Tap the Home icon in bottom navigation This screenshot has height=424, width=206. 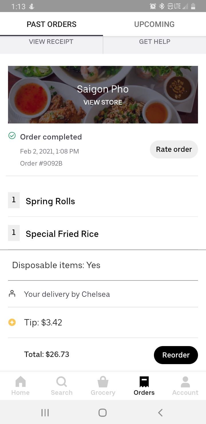[x=20, y=382]
